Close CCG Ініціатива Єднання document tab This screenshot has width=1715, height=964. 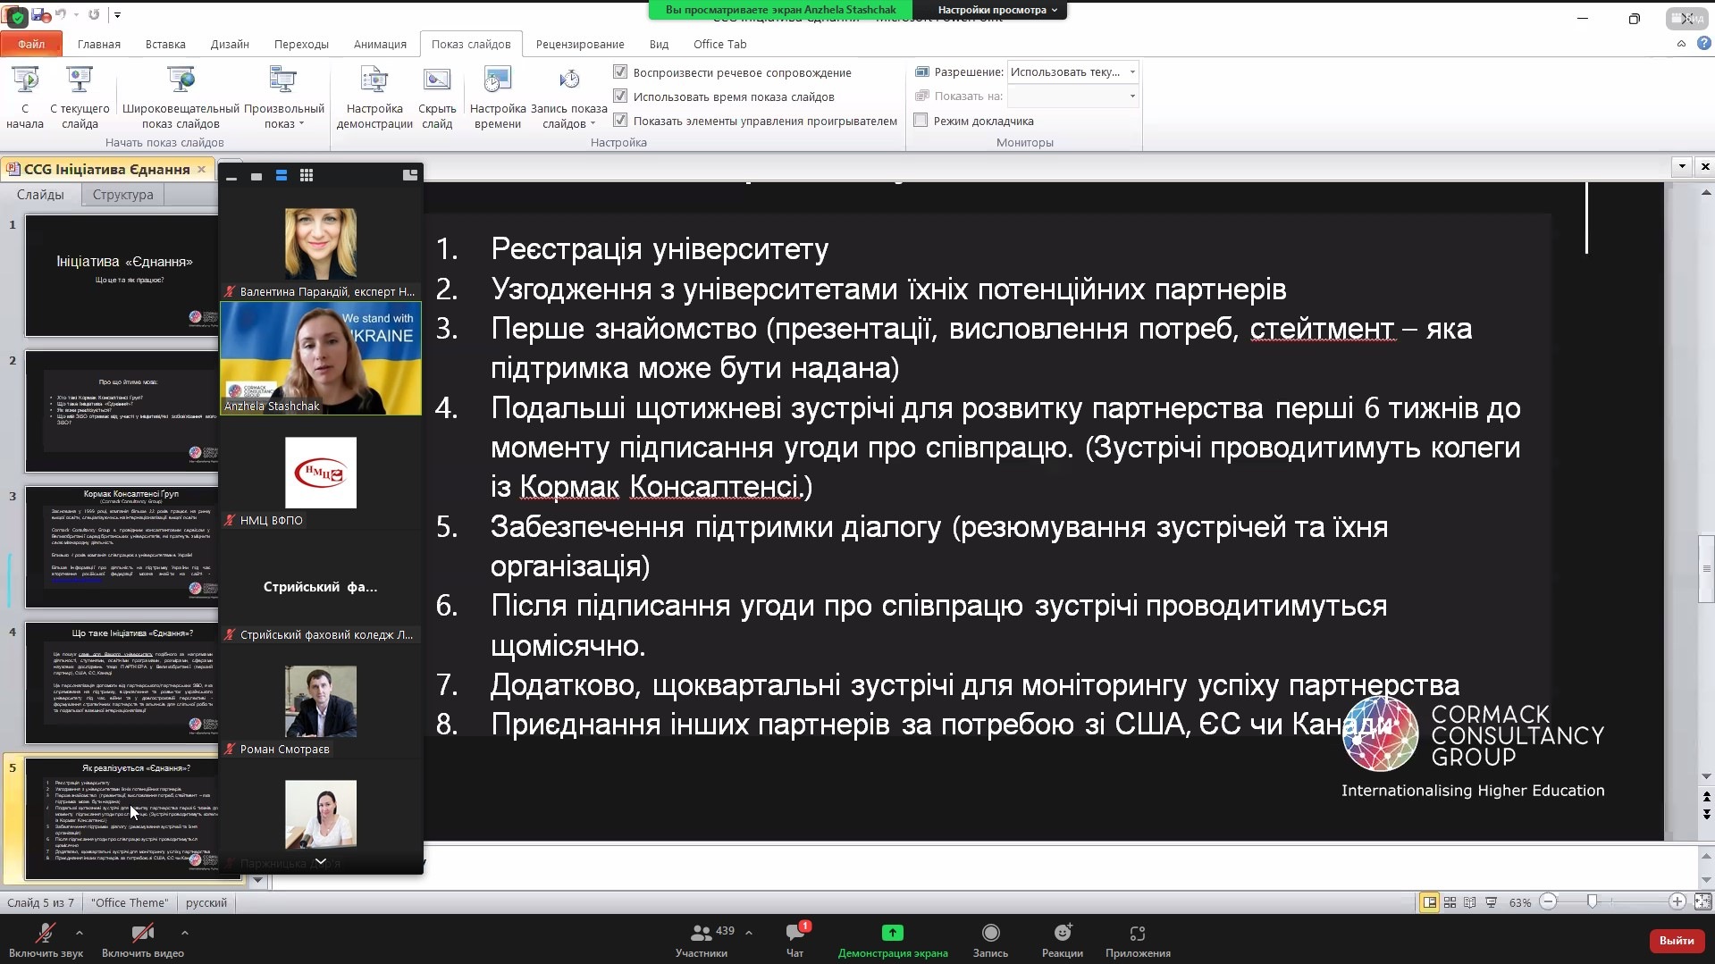[x=201, y=169]
